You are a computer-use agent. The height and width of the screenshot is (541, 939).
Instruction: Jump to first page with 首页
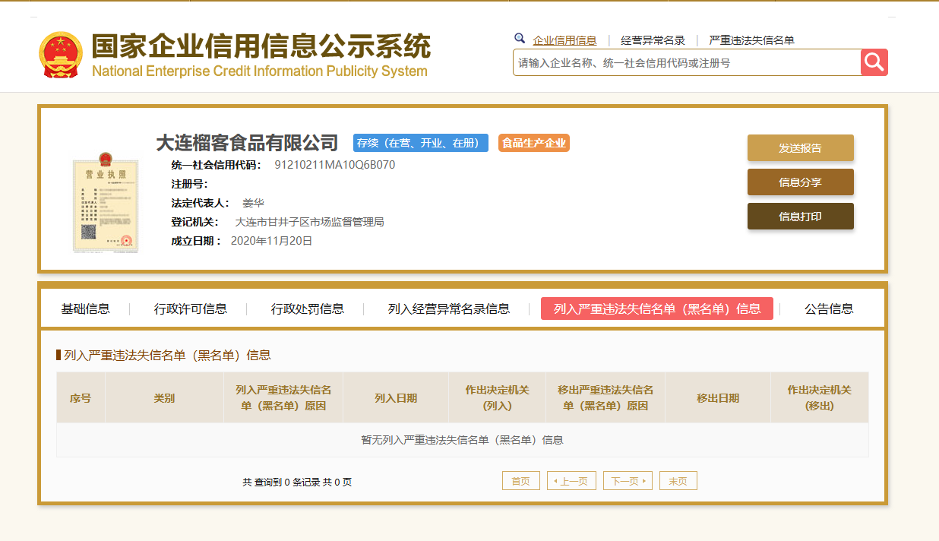(x=521, y=481)
